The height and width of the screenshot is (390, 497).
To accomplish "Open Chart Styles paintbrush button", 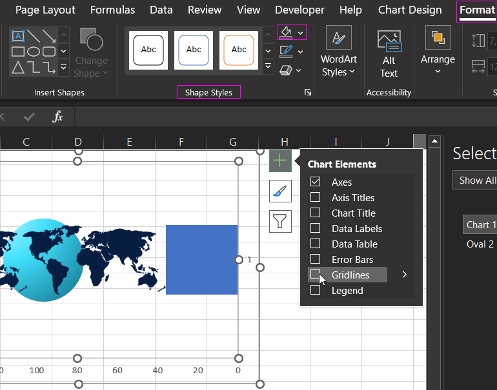I will [x=280, y=191].
